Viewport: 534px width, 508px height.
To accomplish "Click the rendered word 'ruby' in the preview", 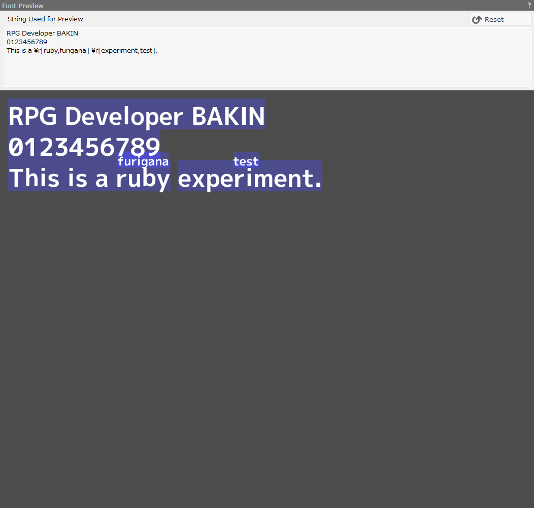I will [x=143, y=179].
